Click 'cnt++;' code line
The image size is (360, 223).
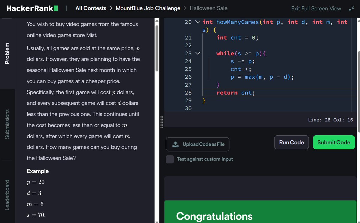coord(241,69)
